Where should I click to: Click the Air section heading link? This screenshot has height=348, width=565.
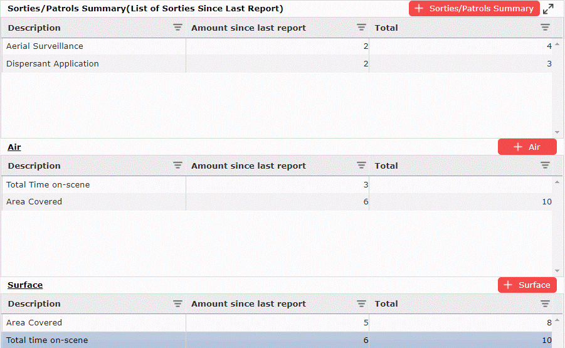click(x=14, y=147)
